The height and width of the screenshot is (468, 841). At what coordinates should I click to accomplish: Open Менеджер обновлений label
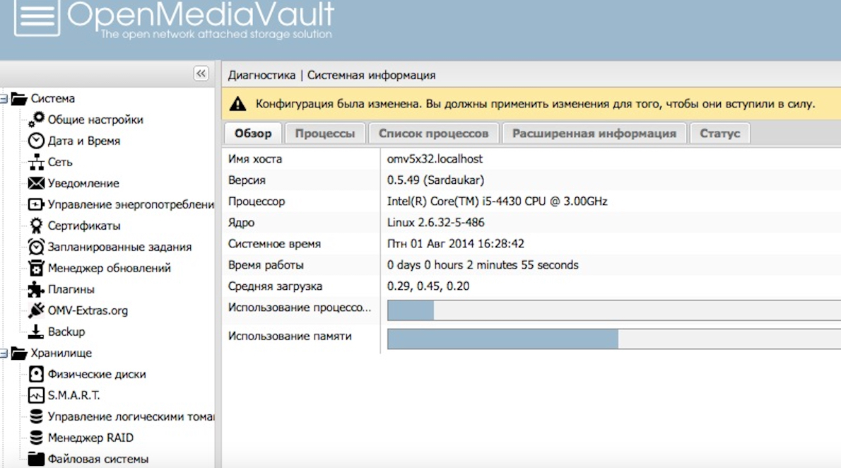coord(110,269)
